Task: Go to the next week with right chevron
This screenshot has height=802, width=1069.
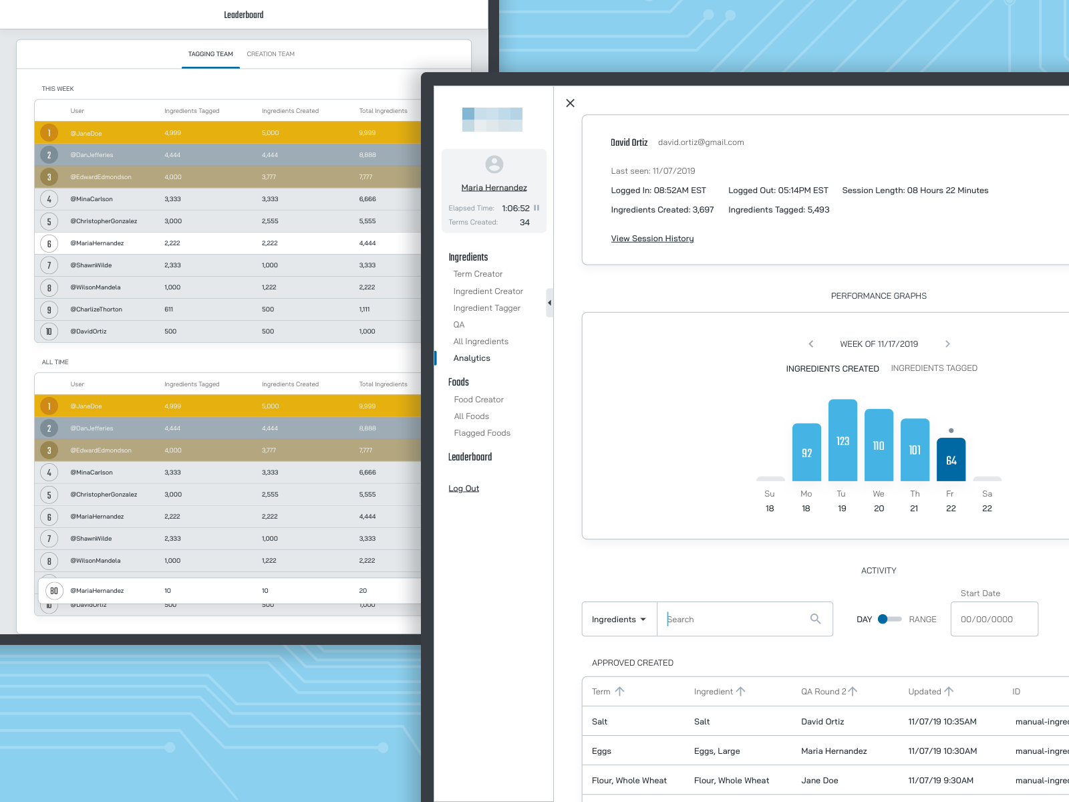Action: tap(947, 344)
